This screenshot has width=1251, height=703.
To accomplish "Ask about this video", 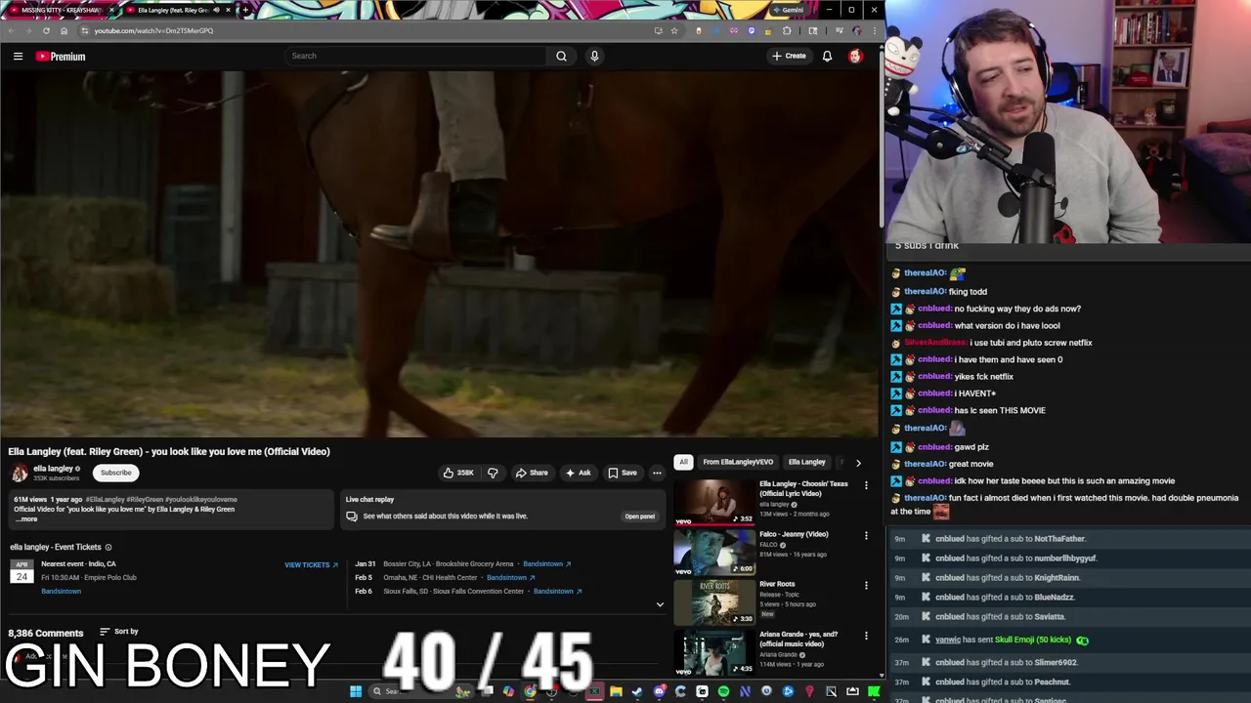I will 578,473.
